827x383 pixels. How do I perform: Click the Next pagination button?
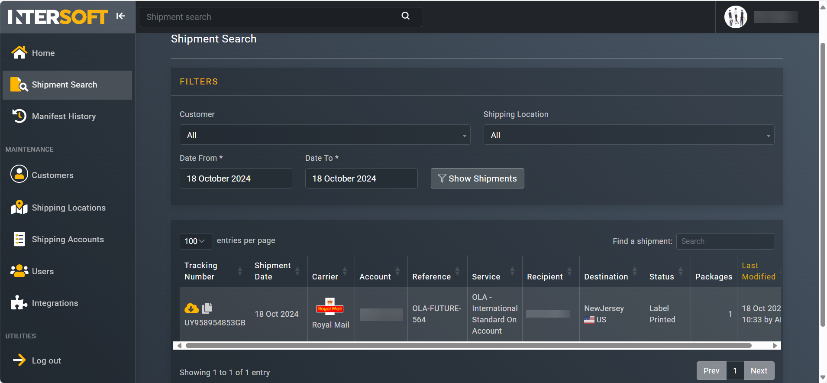759,371
